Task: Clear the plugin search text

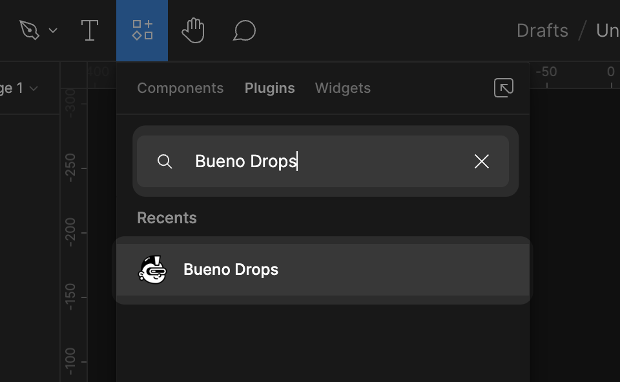Action: pos(481,161)
